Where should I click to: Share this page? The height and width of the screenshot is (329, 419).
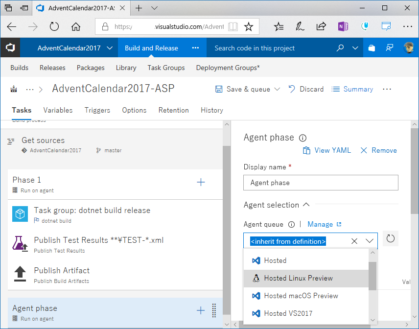pyautogui.click(x=321, y=26)
